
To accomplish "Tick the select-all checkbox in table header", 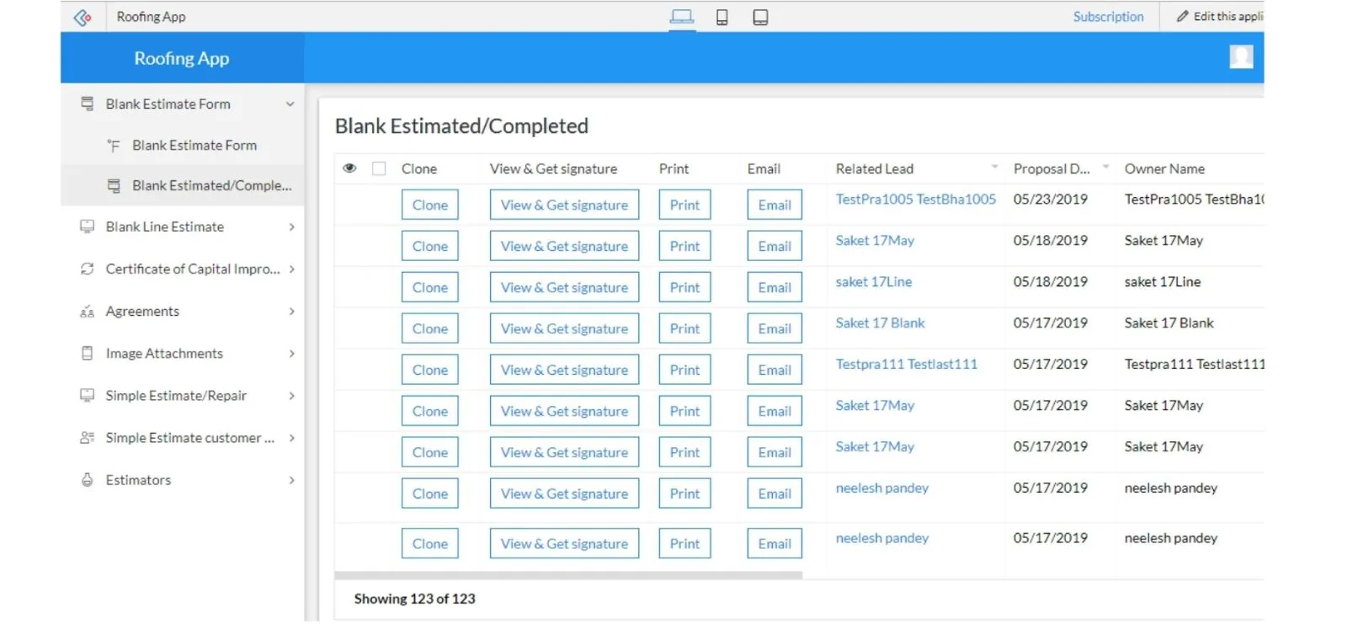I will (x=379, y=168).
